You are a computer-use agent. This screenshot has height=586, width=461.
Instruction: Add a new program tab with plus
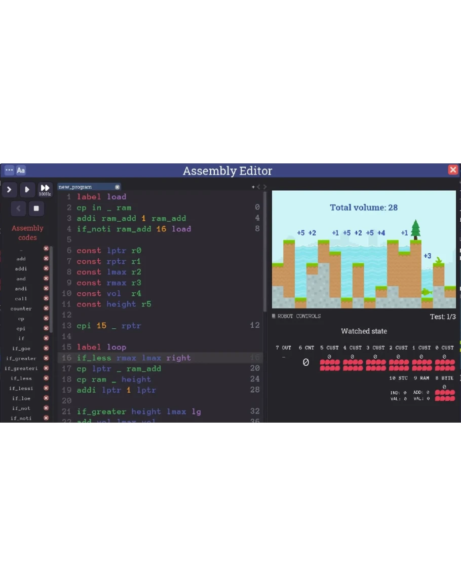(x=253, y=187)
